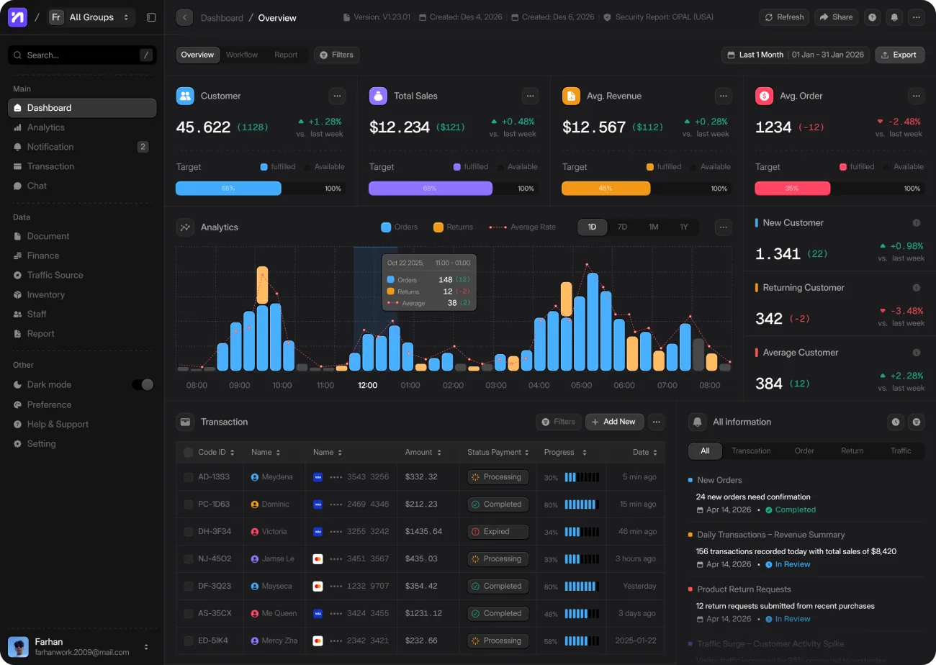Viewport: 936px width, 665px height.
Task: Click the Total Sales target progress bar
Action: (x=454, y=189)
